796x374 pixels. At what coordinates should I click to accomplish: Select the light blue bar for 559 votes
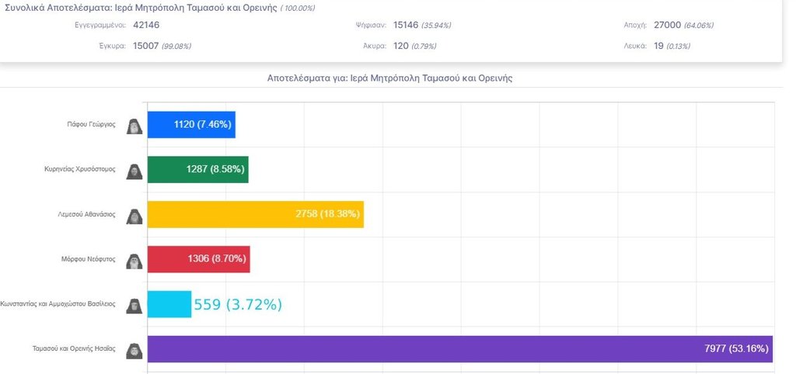coord(169,304)
